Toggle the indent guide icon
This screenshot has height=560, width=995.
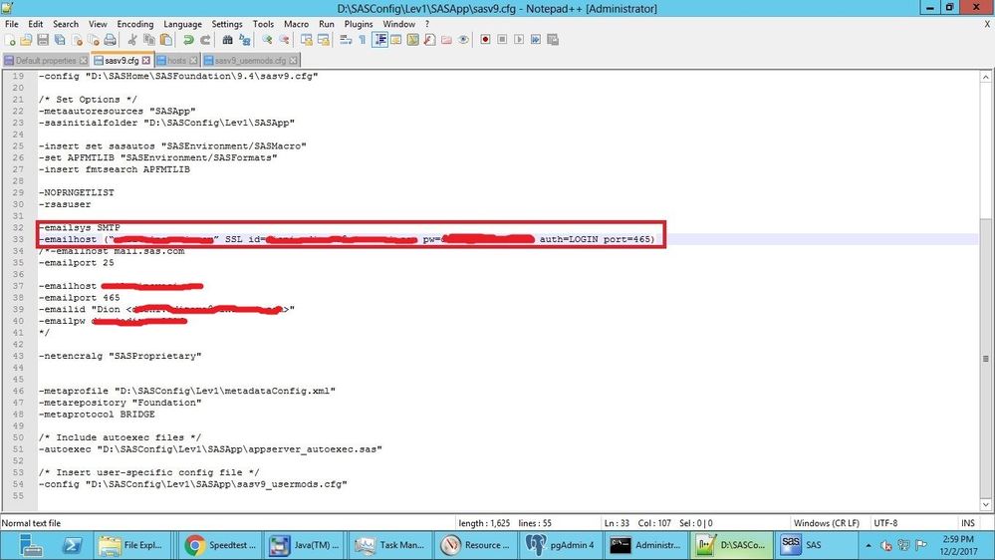click(379, 40)
